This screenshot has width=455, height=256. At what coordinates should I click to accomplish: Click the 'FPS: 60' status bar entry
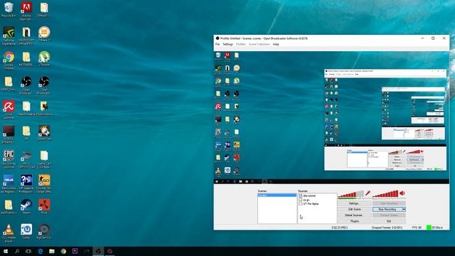coord(417,228)
